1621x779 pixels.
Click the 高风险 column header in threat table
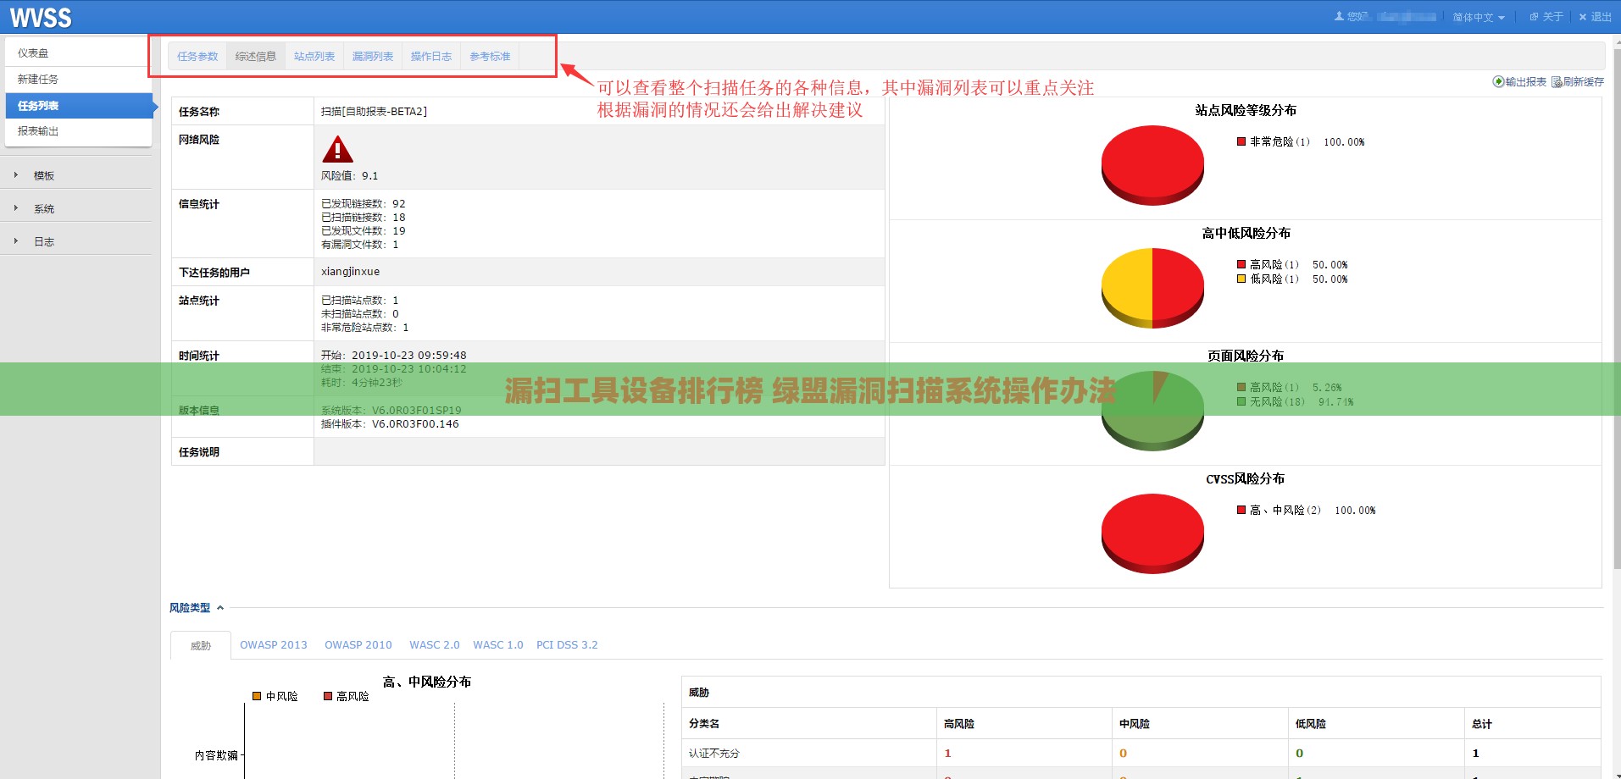(x=1024, y=724)
